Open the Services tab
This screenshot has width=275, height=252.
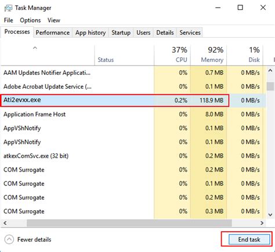point(190,32)
